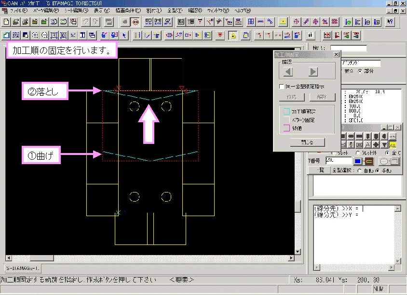407x295 pixels.
Task: Click the CAT code toolbar icon
Action: pos(346,35)
